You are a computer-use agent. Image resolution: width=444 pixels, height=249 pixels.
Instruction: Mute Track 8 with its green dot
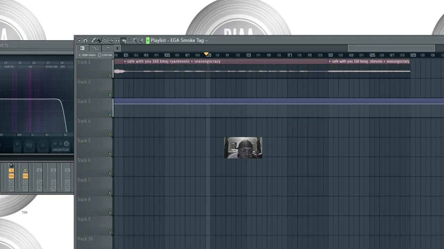click(x=110, y=212)
